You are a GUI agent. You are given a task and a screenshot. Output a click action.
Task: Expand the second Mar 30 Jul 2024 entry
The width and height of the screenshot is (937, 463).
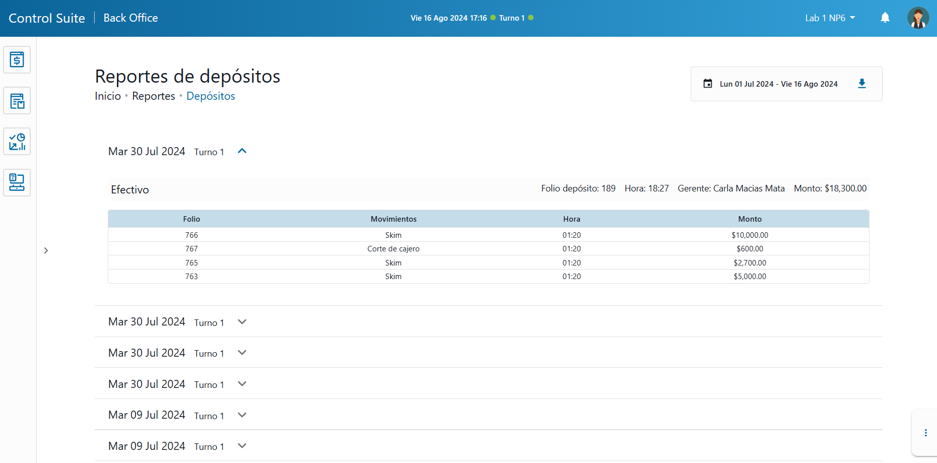tap(242, 322)
